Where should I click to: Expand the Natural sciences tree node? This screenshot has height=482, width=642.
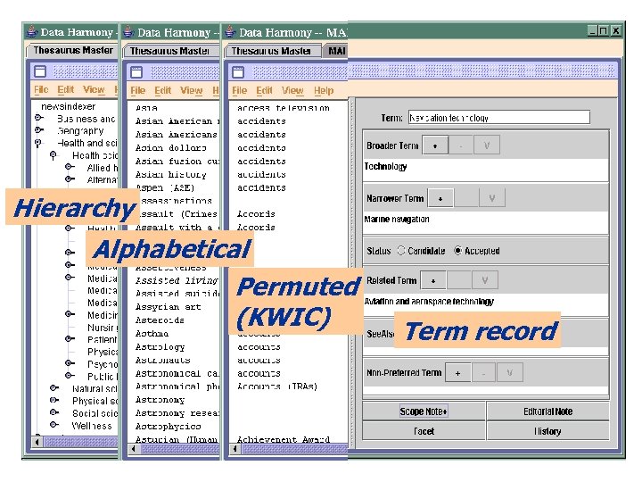54,387
